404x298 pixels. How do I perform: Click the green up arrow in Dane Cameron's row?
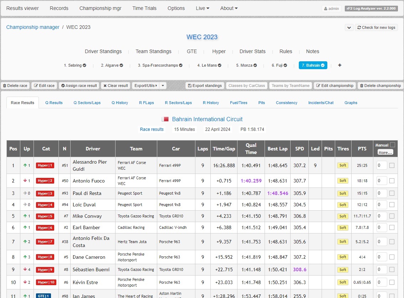point(25,257)
